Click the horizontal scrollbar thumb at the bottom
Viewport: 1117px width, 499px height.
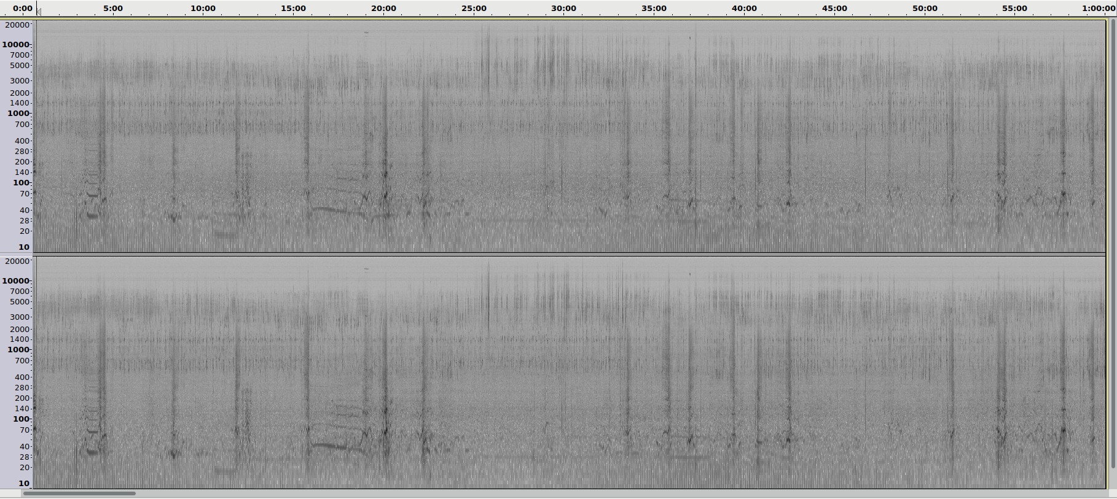[x=79, y=493]
